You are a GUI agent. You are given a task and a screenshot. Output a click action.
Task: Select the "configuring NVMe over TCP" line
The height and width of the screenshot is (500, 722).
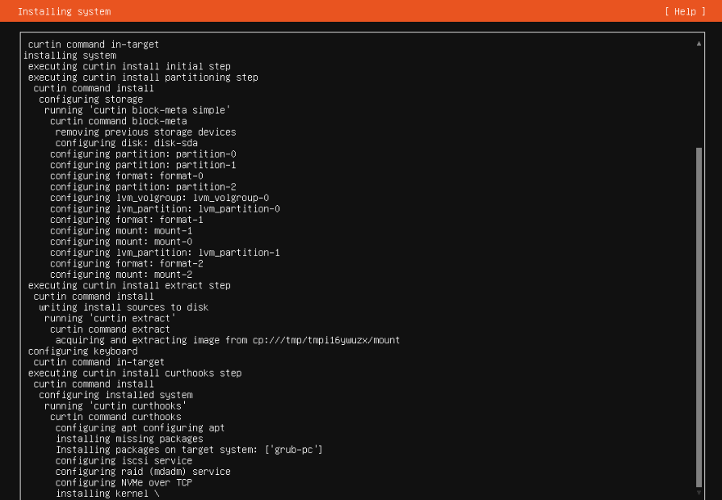pos(124,482)
